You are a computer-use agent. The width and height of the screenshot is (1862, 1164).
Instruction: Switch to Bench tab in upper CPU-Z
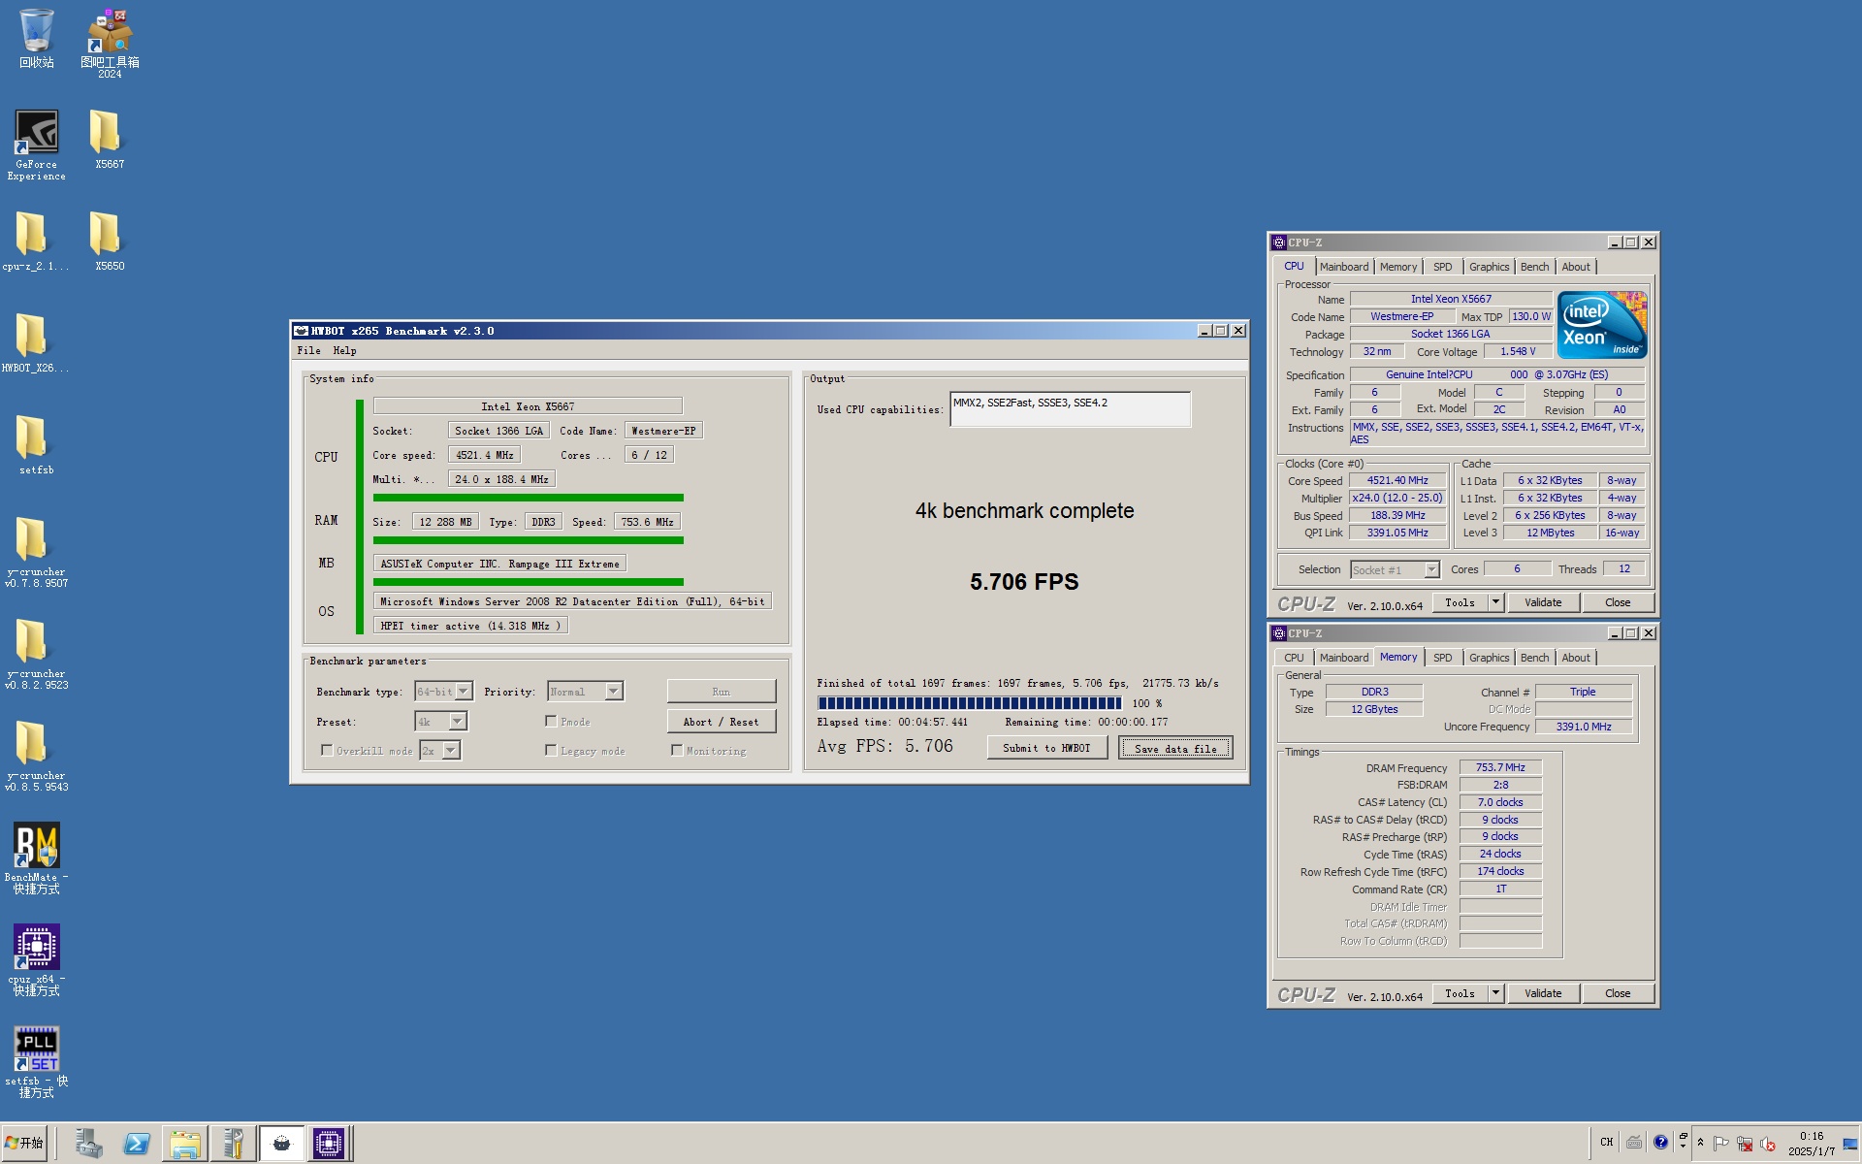pos(1534,267)
